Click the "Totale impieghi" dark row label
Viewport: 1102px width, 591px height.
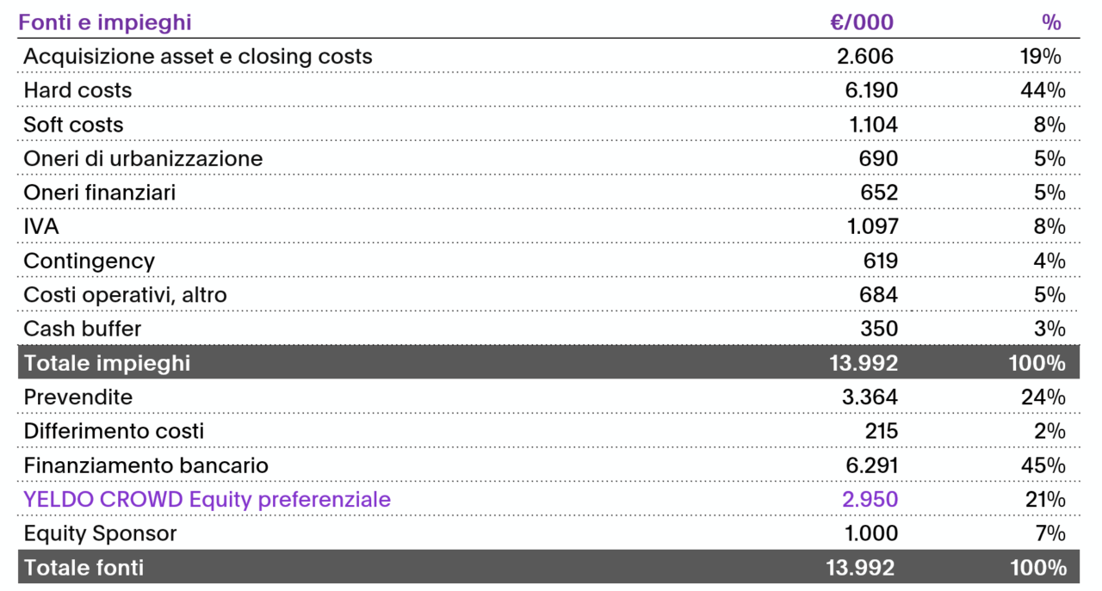click(107, 363)
